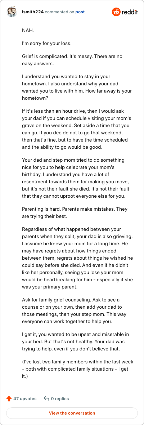The width and height of the screenshot is (144, 425).
Task: Open the lsmith224 username profile link
Action: (x=33, y=12)
